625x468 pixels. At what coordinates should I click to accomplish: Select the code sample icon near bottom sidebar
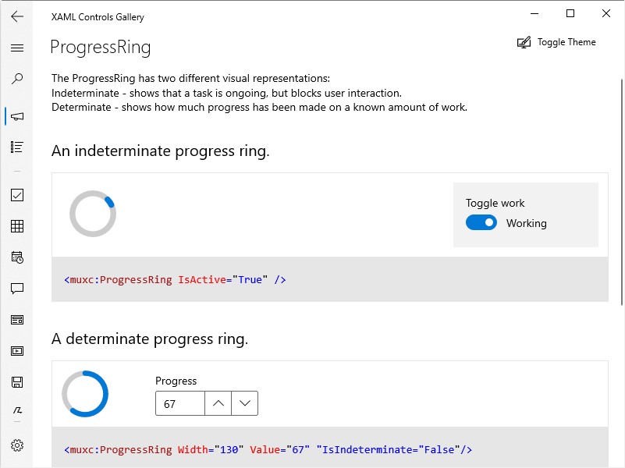17,411
